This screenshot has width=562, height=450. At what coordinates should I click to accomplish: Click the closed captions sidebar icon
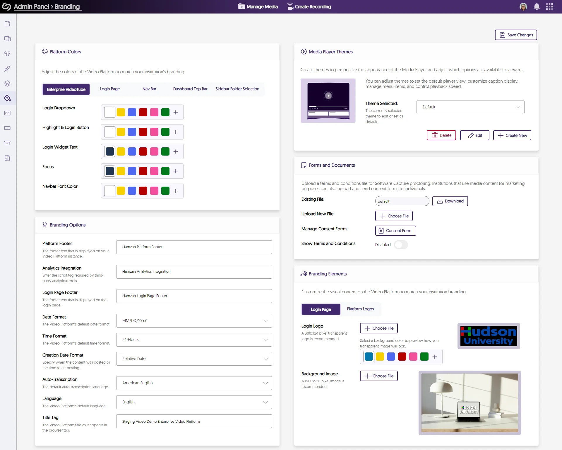point(8,113)
